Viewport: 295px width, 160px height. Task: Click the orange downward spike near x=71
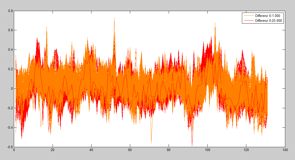[x=151, y=143]
